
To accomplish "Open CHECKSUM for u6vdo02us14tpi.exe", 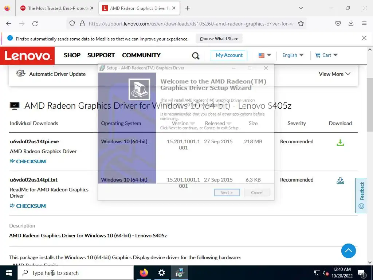I will [x=28, y=162].
